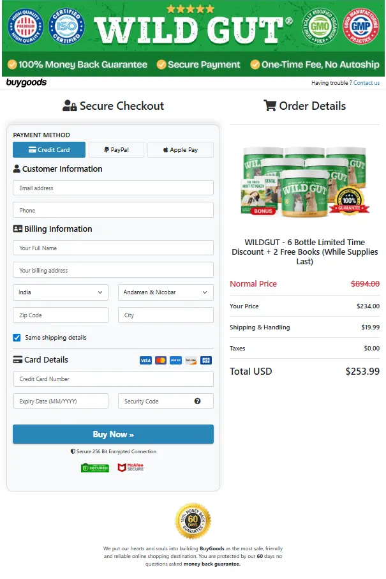Expand the Andaman & Nicobar state dropdown

(x=166, y=292)
